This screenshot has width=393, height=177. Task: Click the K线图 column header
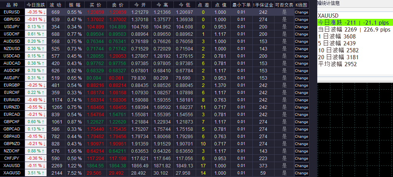[x=301, y=5]
